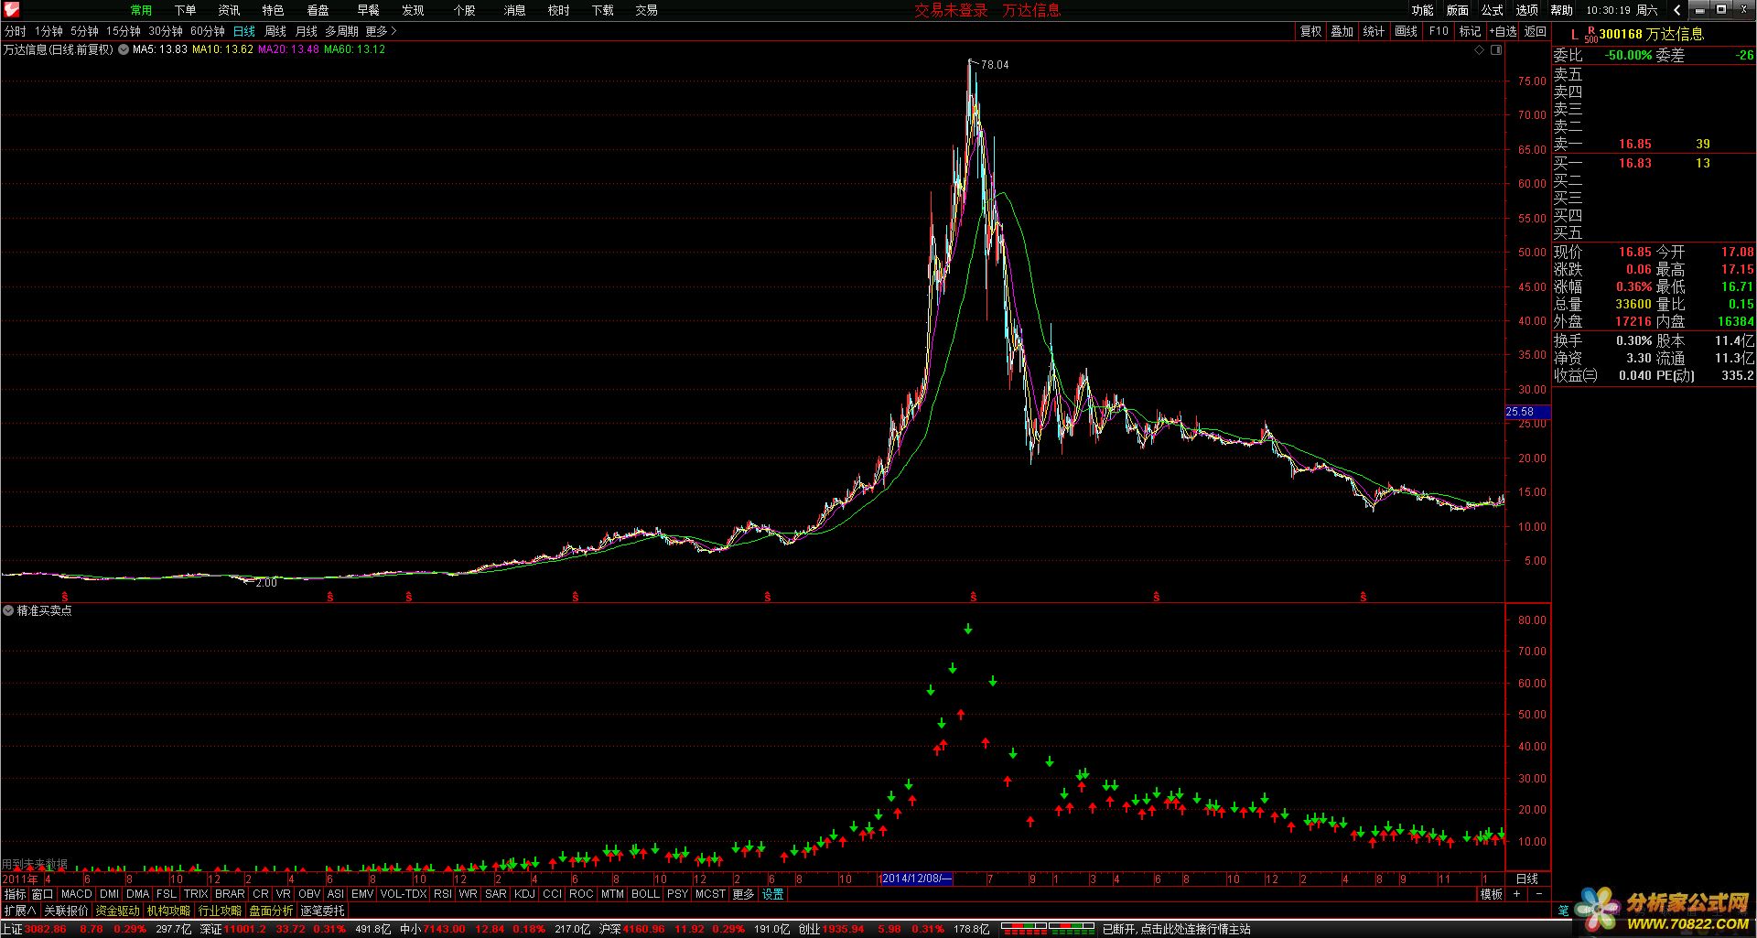Toggle the 万达信息 main chart indicator circle

123,49
